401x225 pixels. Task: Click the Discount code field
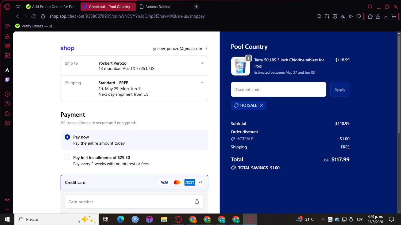(x=278, y=89)
